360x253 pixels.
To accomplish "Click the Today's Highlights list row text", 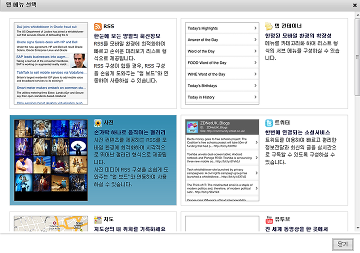I will [x=202, y=28].
